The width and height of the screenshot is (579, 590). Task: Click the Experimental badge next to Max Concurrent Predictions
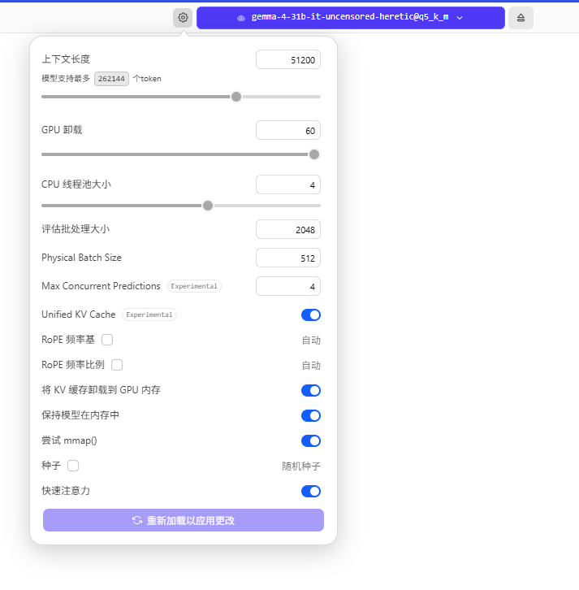(194, 286)
